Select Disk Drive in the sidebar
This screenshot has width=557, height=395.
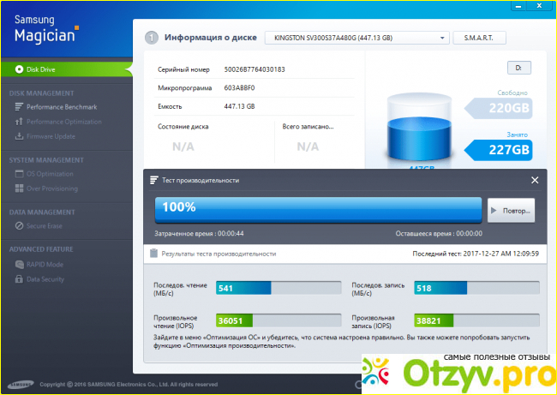43,69
